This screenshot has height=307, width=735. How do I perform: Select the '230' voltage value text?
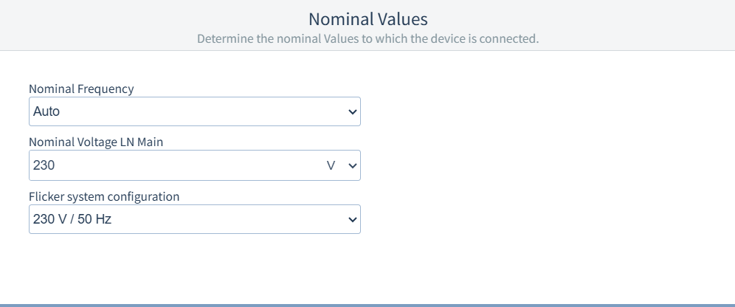(44, 166)
